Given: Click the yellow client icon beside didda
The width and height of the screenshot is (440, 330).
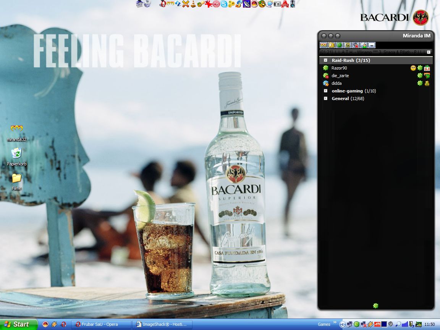Looking at the screenshot, I should pyautogui.click(x=427, y=83).
